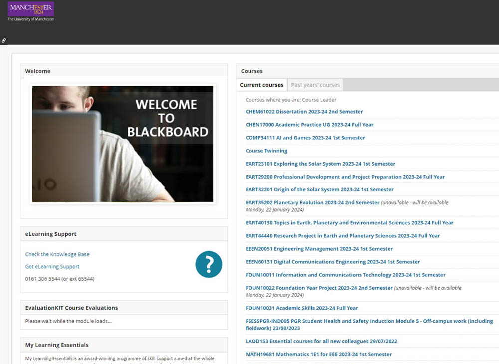
Task: Open CHEN17000 Academic Practice UG course
Action: tap(309, 125)
